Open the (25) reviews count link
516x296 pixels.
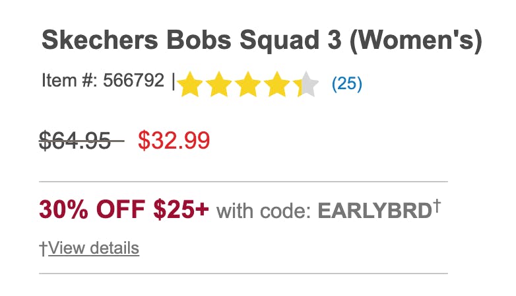[346, 84]
